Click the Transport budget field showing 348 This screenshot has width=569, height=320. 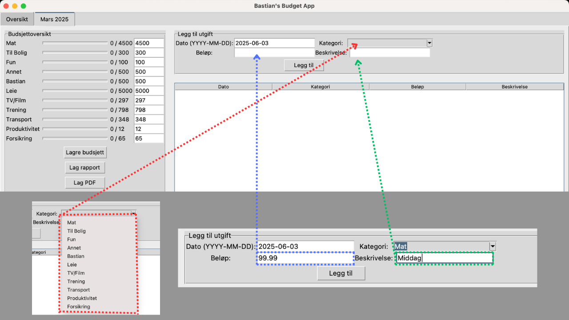[149, 120]
